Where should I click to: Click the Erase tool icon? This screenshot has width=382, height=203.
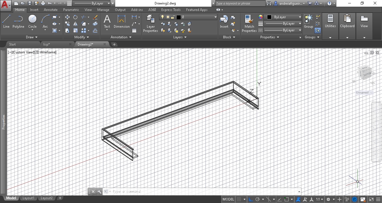95,17
